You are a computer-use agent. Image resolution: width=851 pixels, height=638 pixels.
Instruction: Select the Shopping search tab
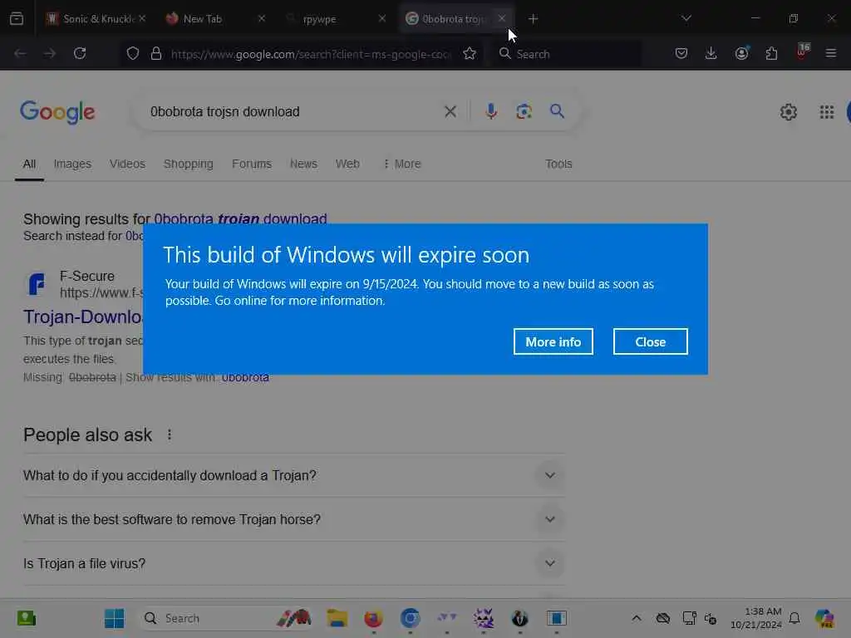[189, 164]
